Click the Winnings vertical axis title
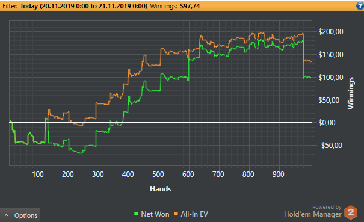This screenshot has height=222, width=364. pyautogui.click(x=351, y=93)
